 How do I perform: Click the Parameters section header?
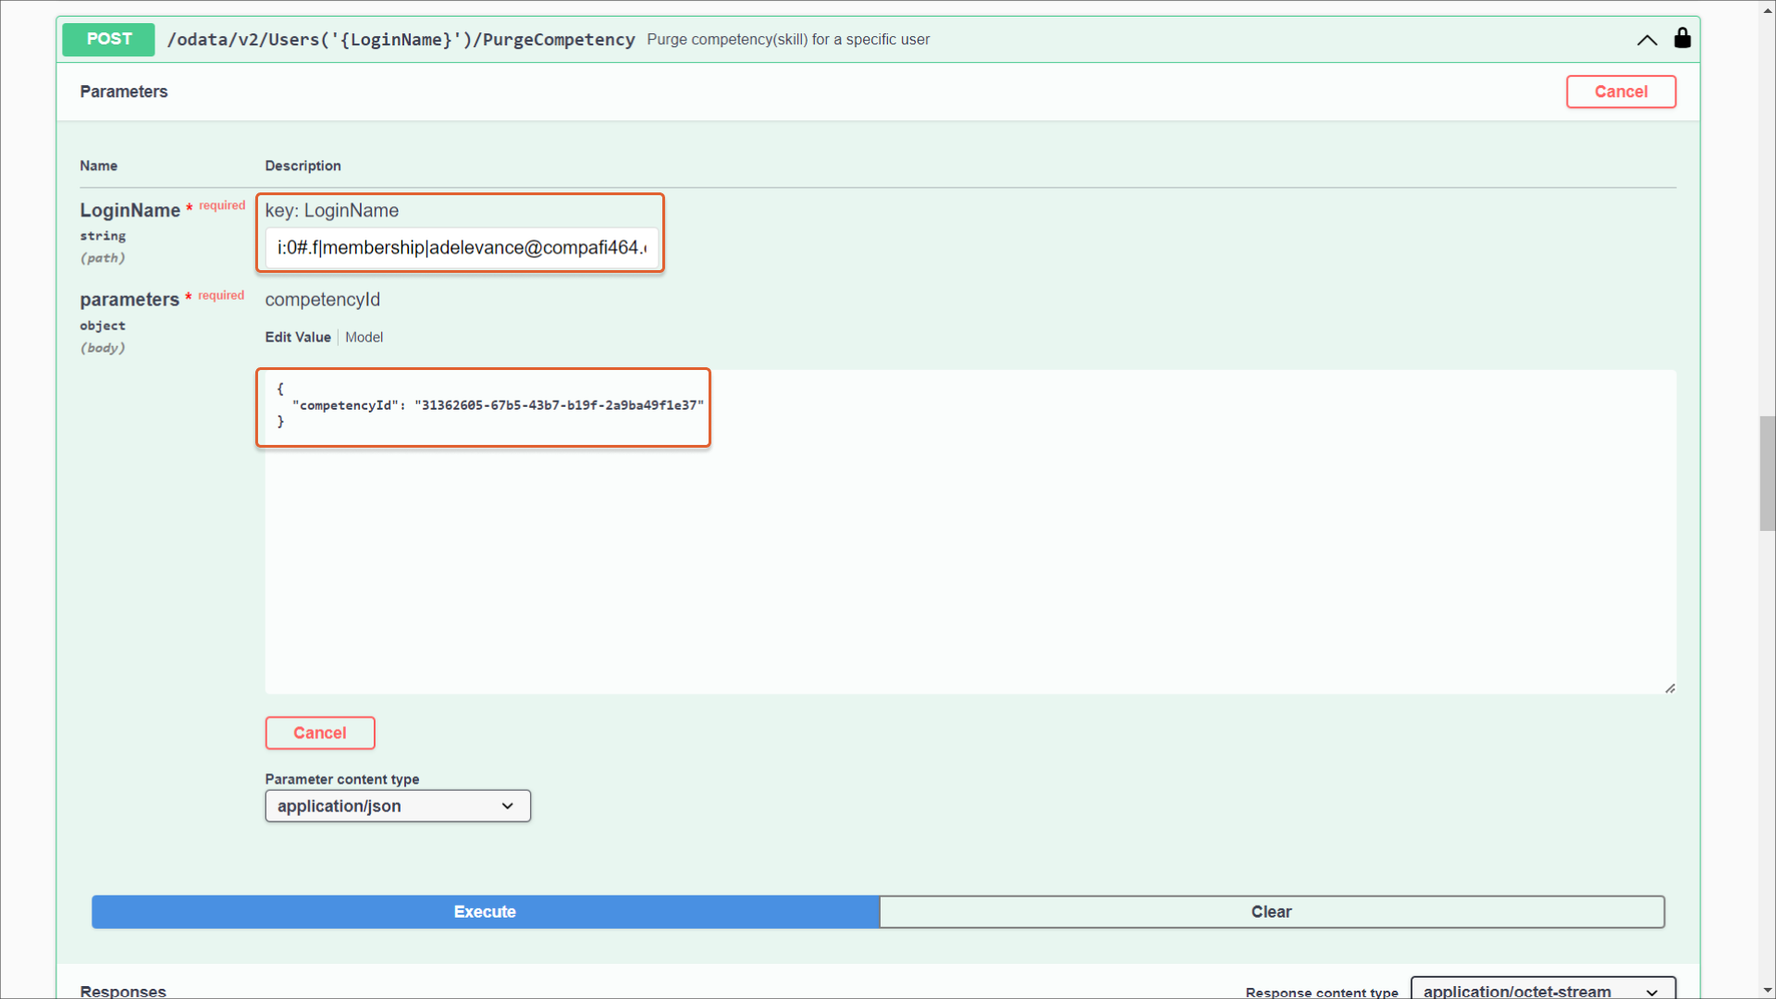click(x=123, y=92)
